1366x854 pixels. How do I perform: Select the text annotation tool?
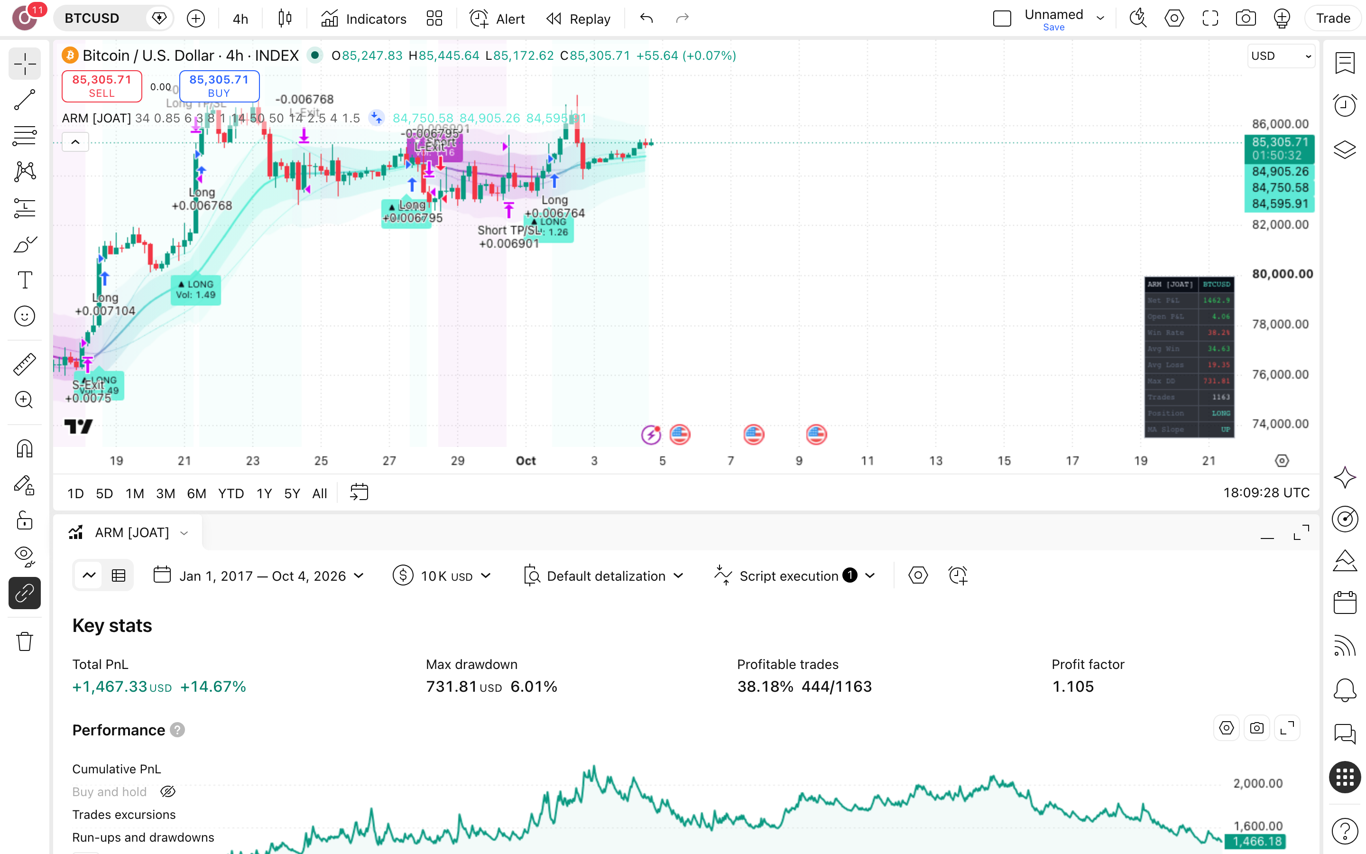click(x=25, y=280)
